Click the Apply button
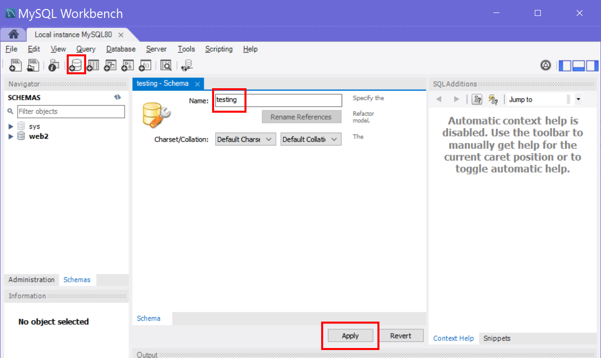The image size is (601, 358). coord(350,336)
